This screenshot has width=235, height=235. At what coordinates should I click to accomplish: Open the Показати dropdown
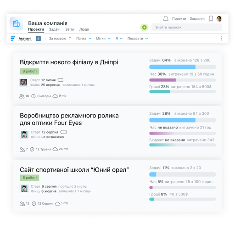[x=138, y=39]
